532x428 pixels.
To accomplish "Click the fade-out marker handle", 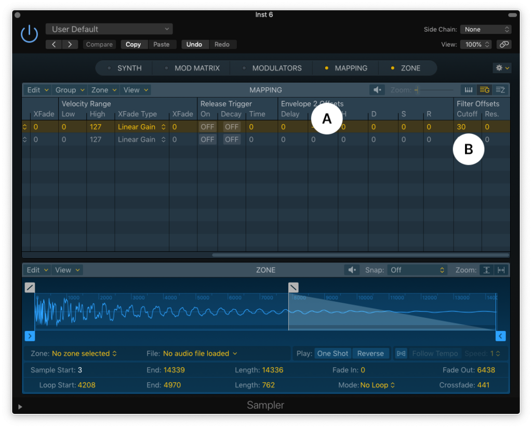I will click(x=294, y=288).
